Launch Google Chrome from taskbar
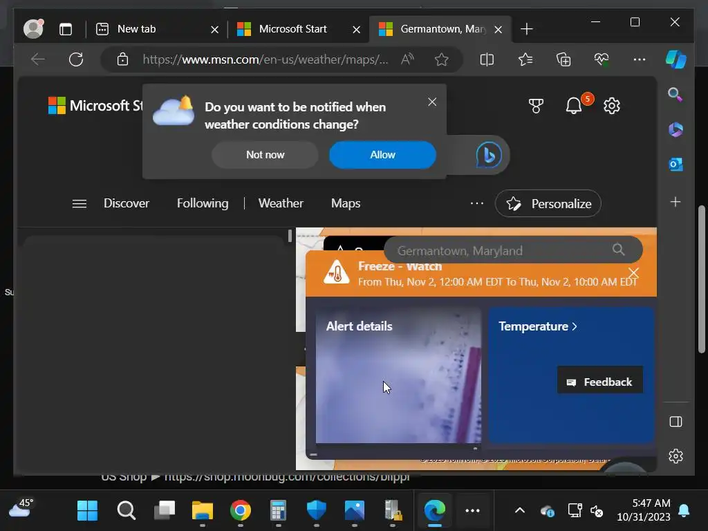 [x=240, y=511]
